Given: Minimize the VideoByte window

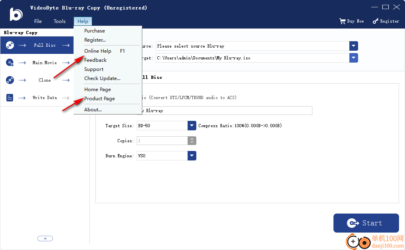Looking at the screenshot, I should [374, 7].
